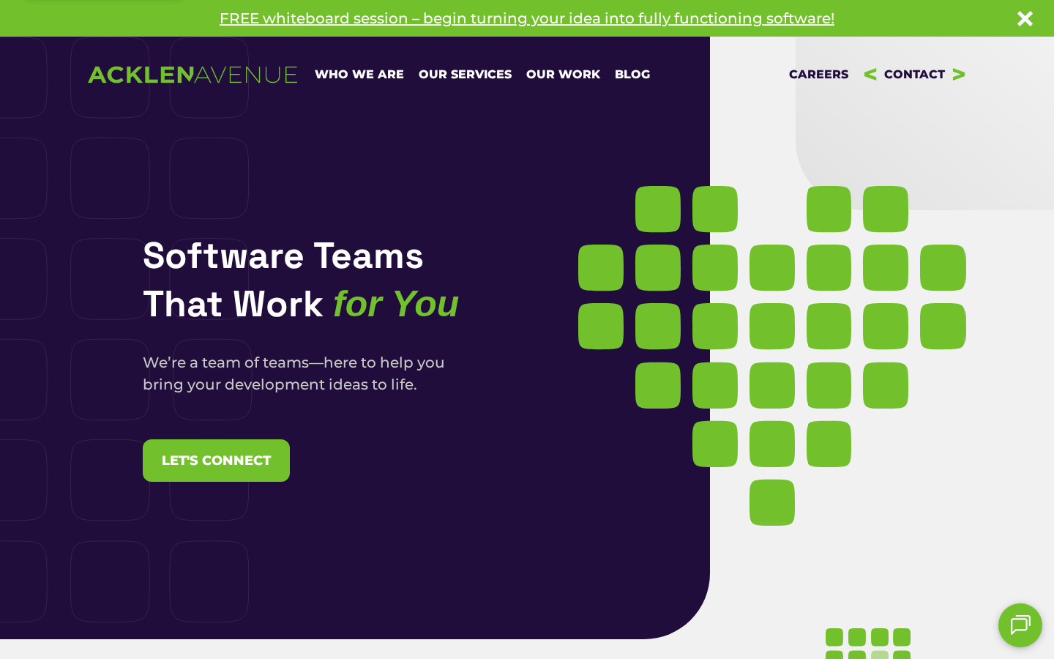Screen dimensions: 1054x659
Task: Click the right angle bracket after CONTACT
Action: tap(959, 75)
